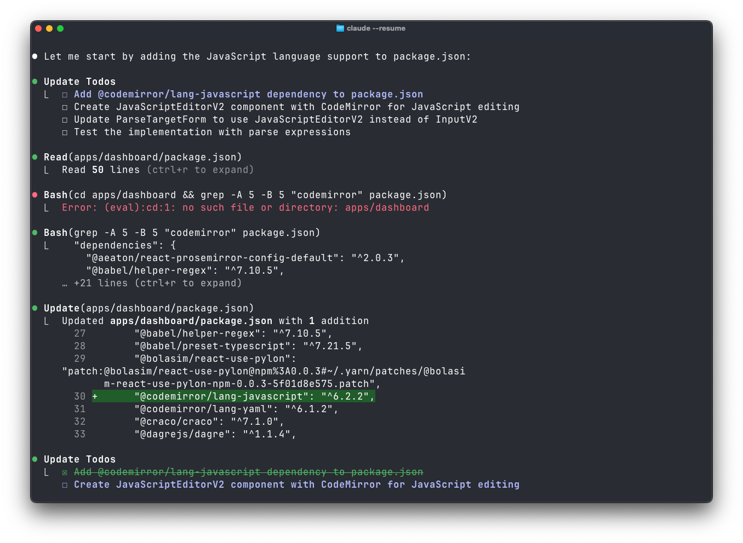This screenshot has width=743, height=543.
Task: Click the green dot beside the grep Bash command
Action: click(x=34, y=232)
